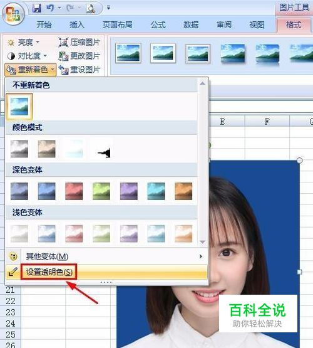Open the Print Preview icon

click(x=90, y=8)
